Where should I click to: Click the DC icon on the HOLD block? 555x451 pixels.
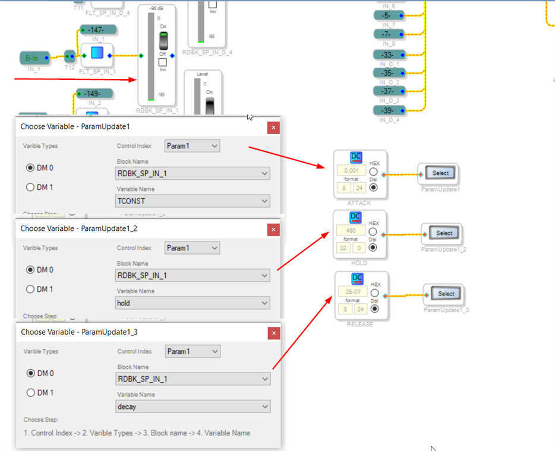coord(355,217)
